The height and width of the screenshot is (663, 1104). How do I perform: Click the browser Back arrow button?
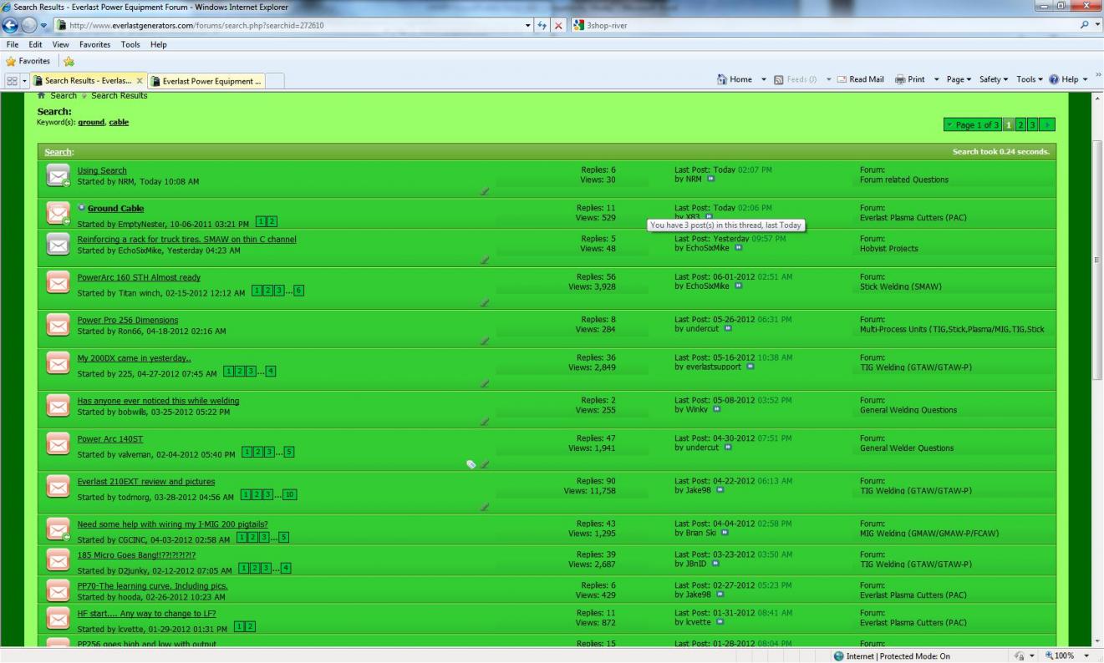[12, 25]
